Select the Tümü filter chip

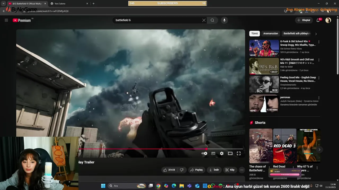[x=255, y=34]
